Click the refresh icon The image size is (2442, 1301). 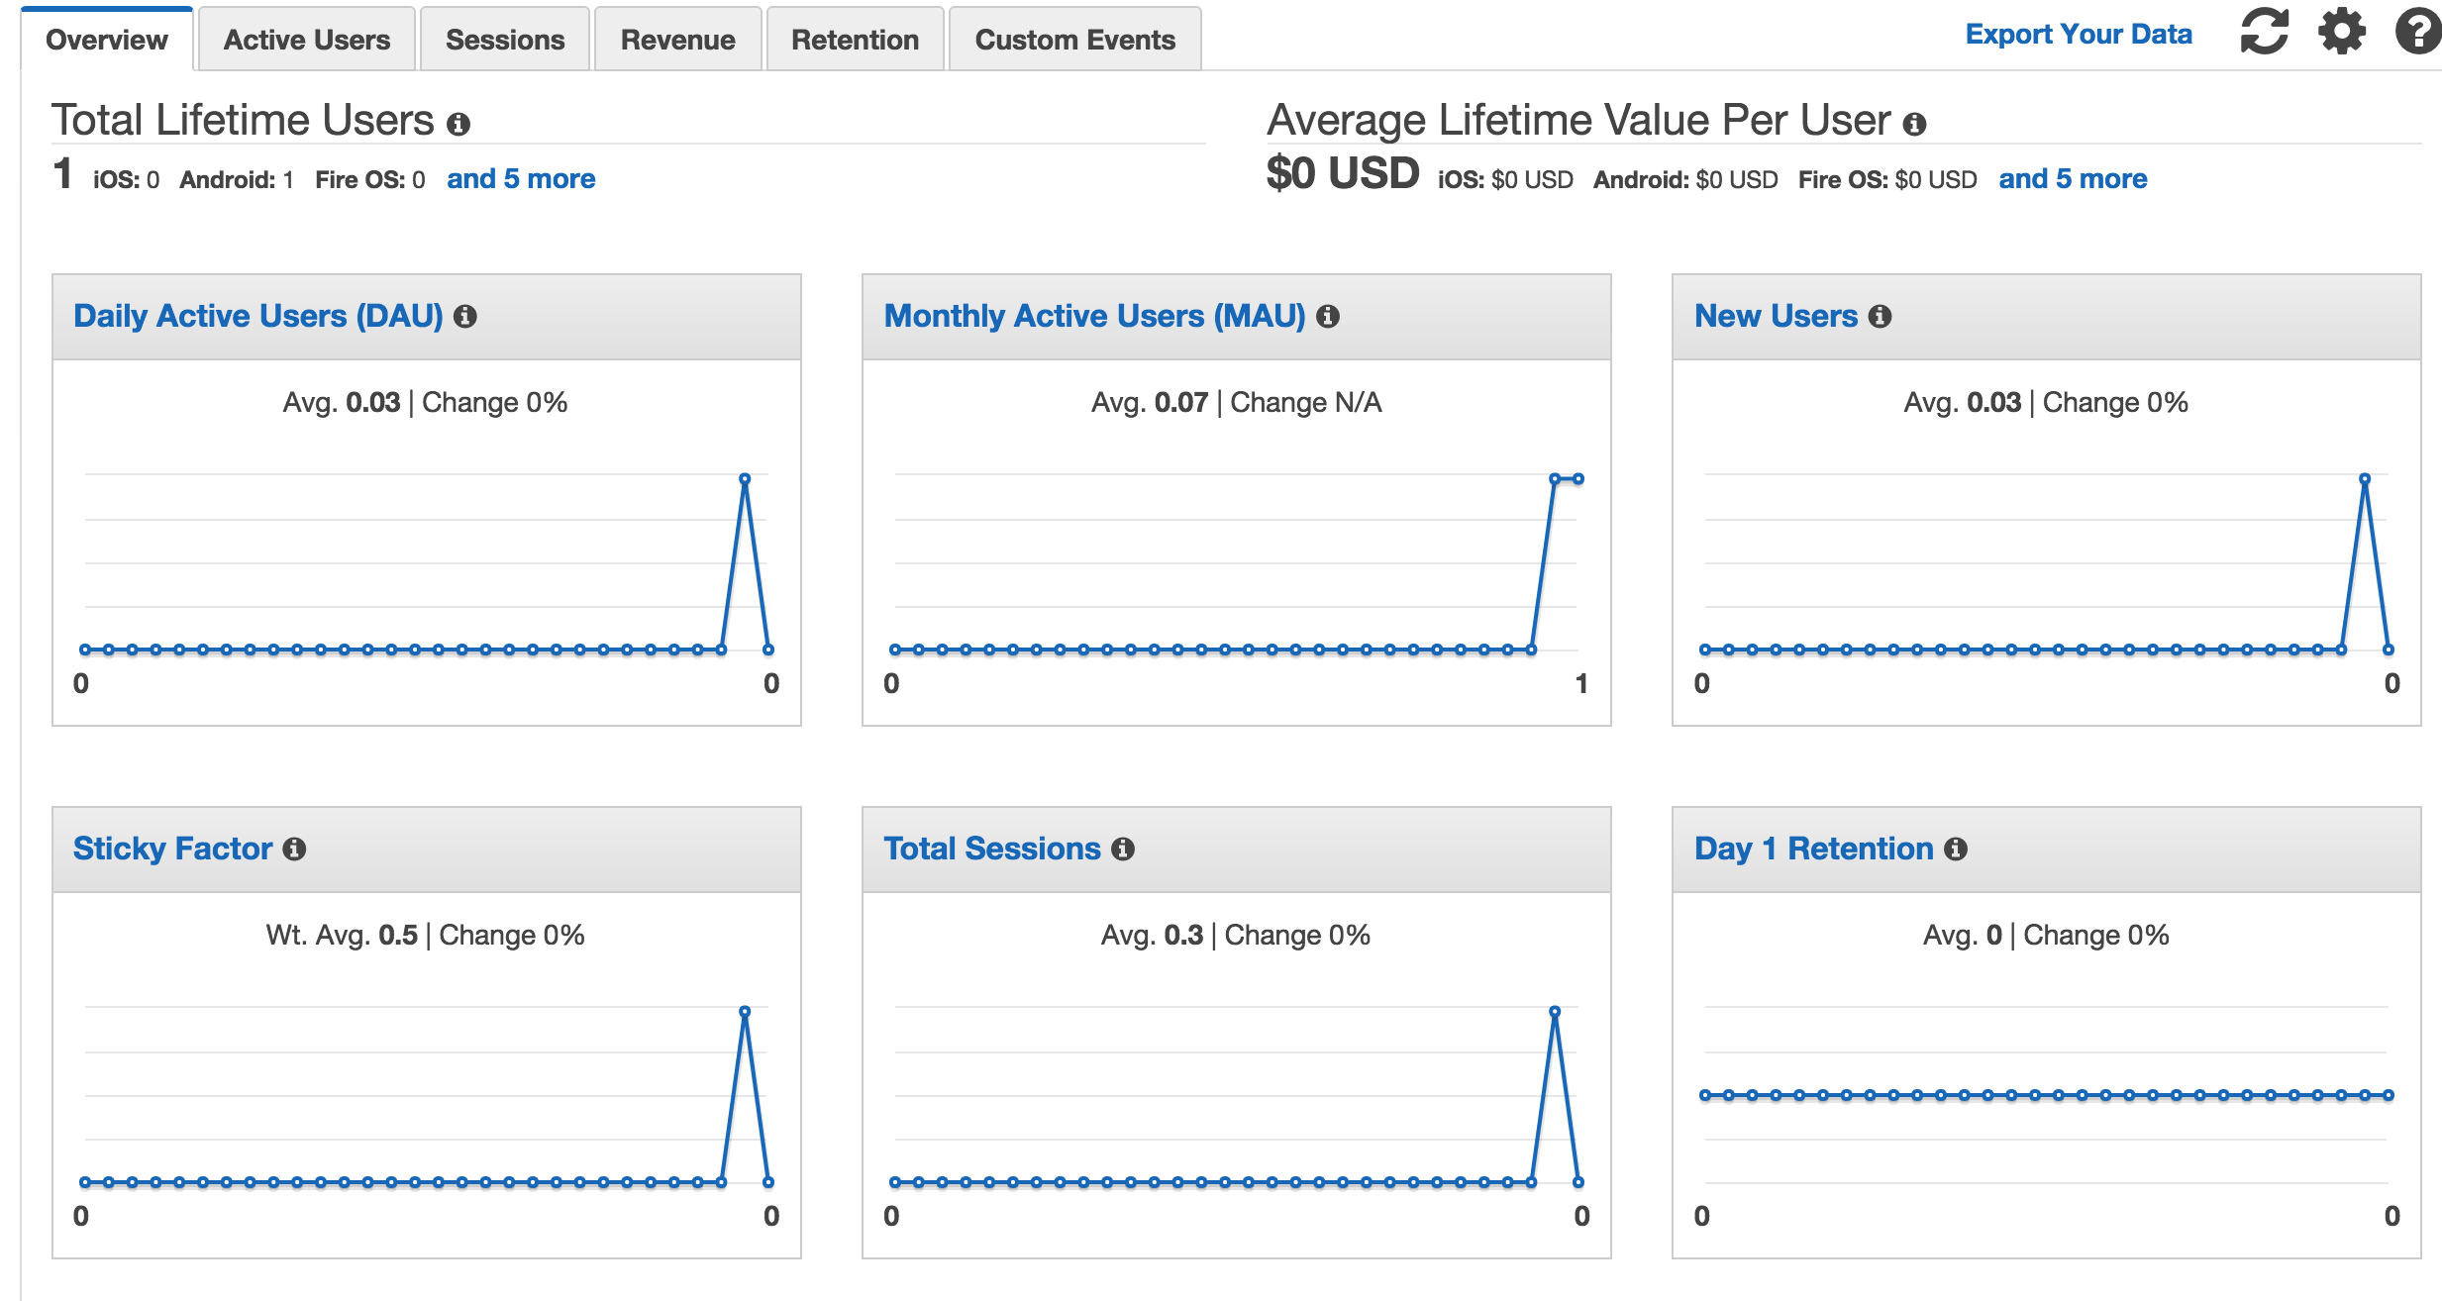tap(2265, 33)
